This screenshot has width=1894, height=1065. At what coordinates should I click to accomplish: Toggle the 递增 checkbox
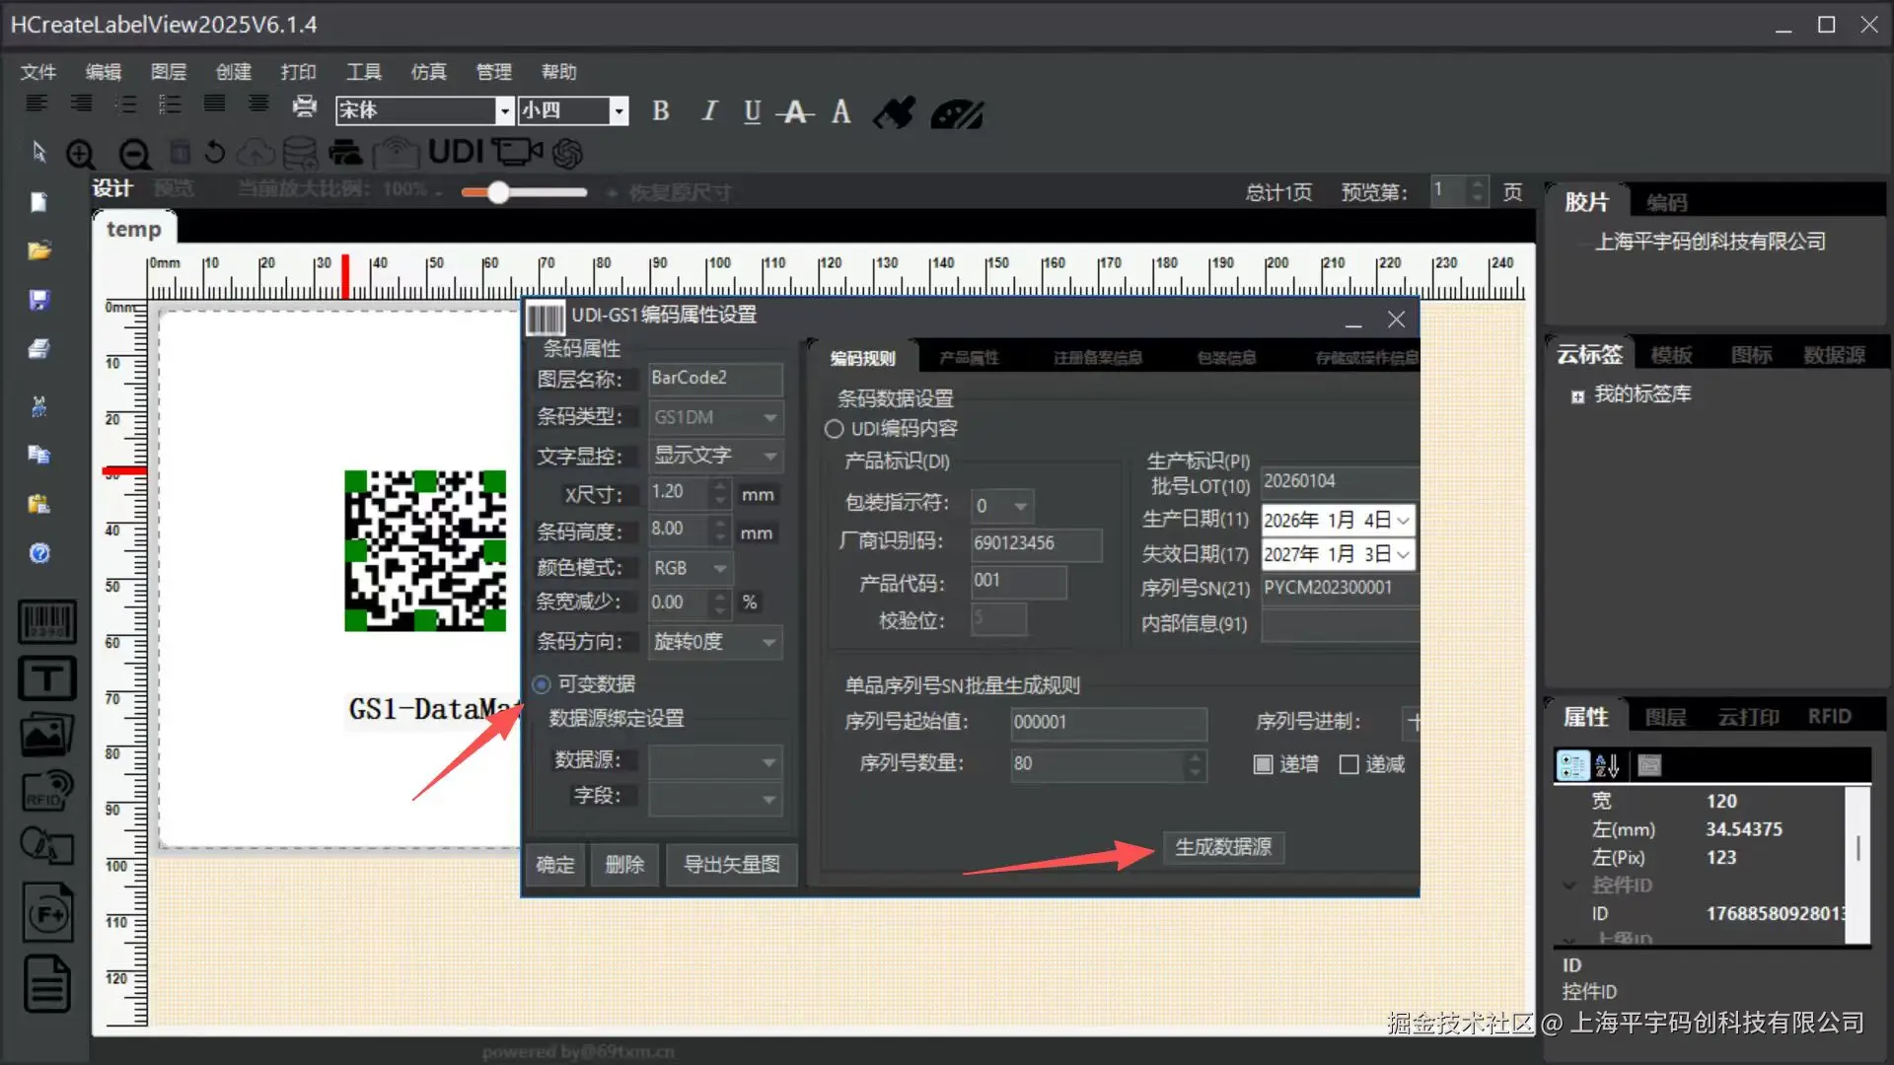point(1263,764)
